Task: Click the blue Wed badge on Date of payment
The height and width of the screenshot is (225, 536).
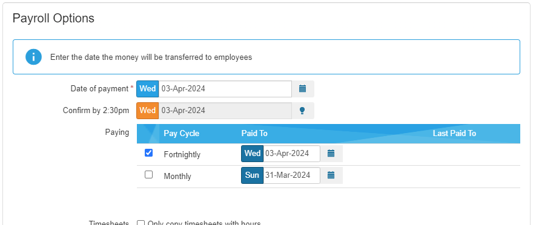Action: 148,89
